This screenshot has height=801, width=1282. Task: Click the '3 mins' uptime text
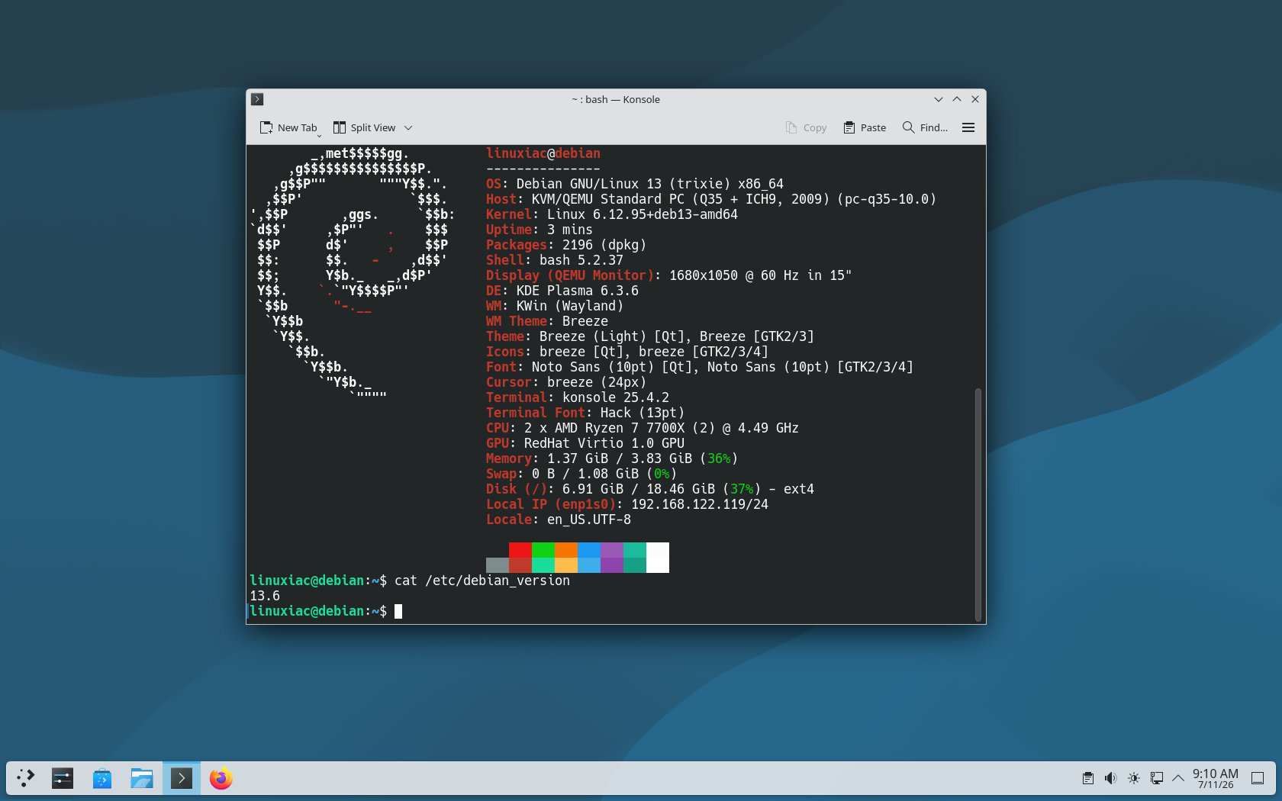[x=569, y=230]
